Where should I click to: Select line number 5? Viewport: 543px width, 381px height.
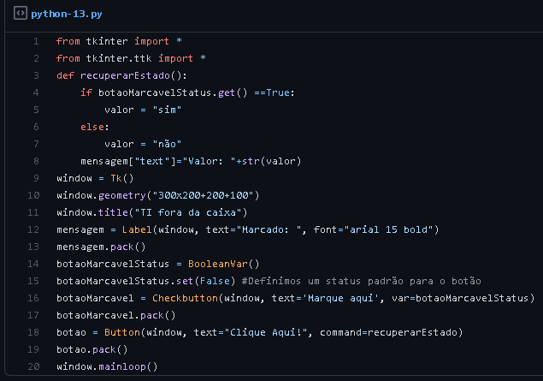pyautogui.click(x=36, y=110)
